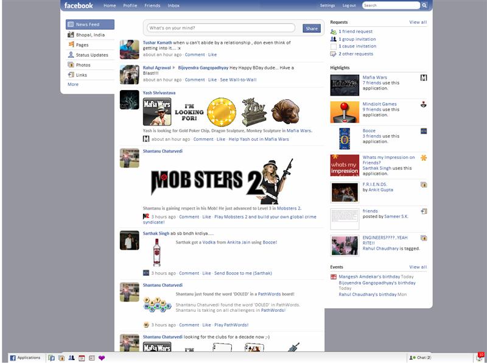Viewport: 487px width, 363px height.
Task: Click the other requests icon
Action: (x=333, y=54)
